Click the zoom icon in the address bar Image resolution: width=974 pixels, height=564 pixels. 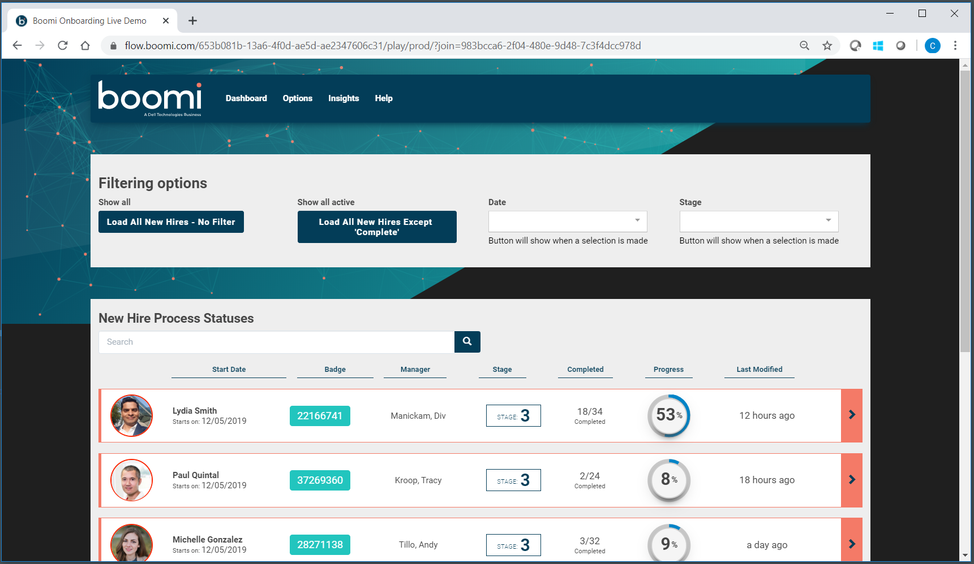804,46
